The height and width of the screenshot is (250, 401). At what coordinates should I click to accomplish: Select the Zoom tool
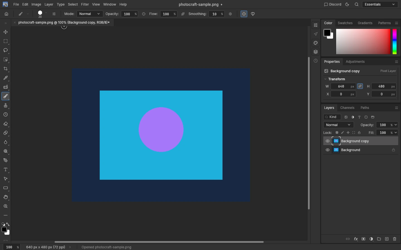coord(6,206)
